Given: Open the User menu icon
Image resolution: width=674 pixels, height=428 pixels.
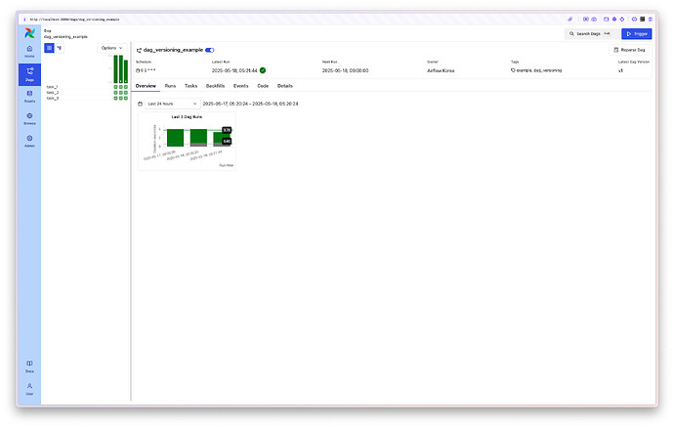Looking at the screenshot, I should 29,388.
